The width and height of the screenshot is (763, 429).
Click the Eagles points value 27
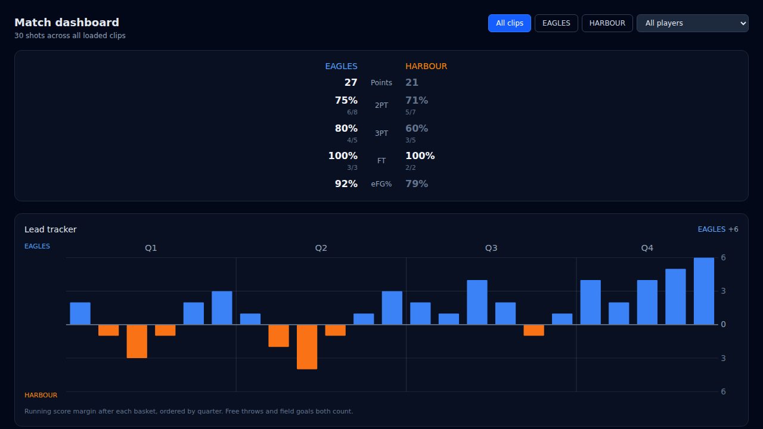(351, 82)
